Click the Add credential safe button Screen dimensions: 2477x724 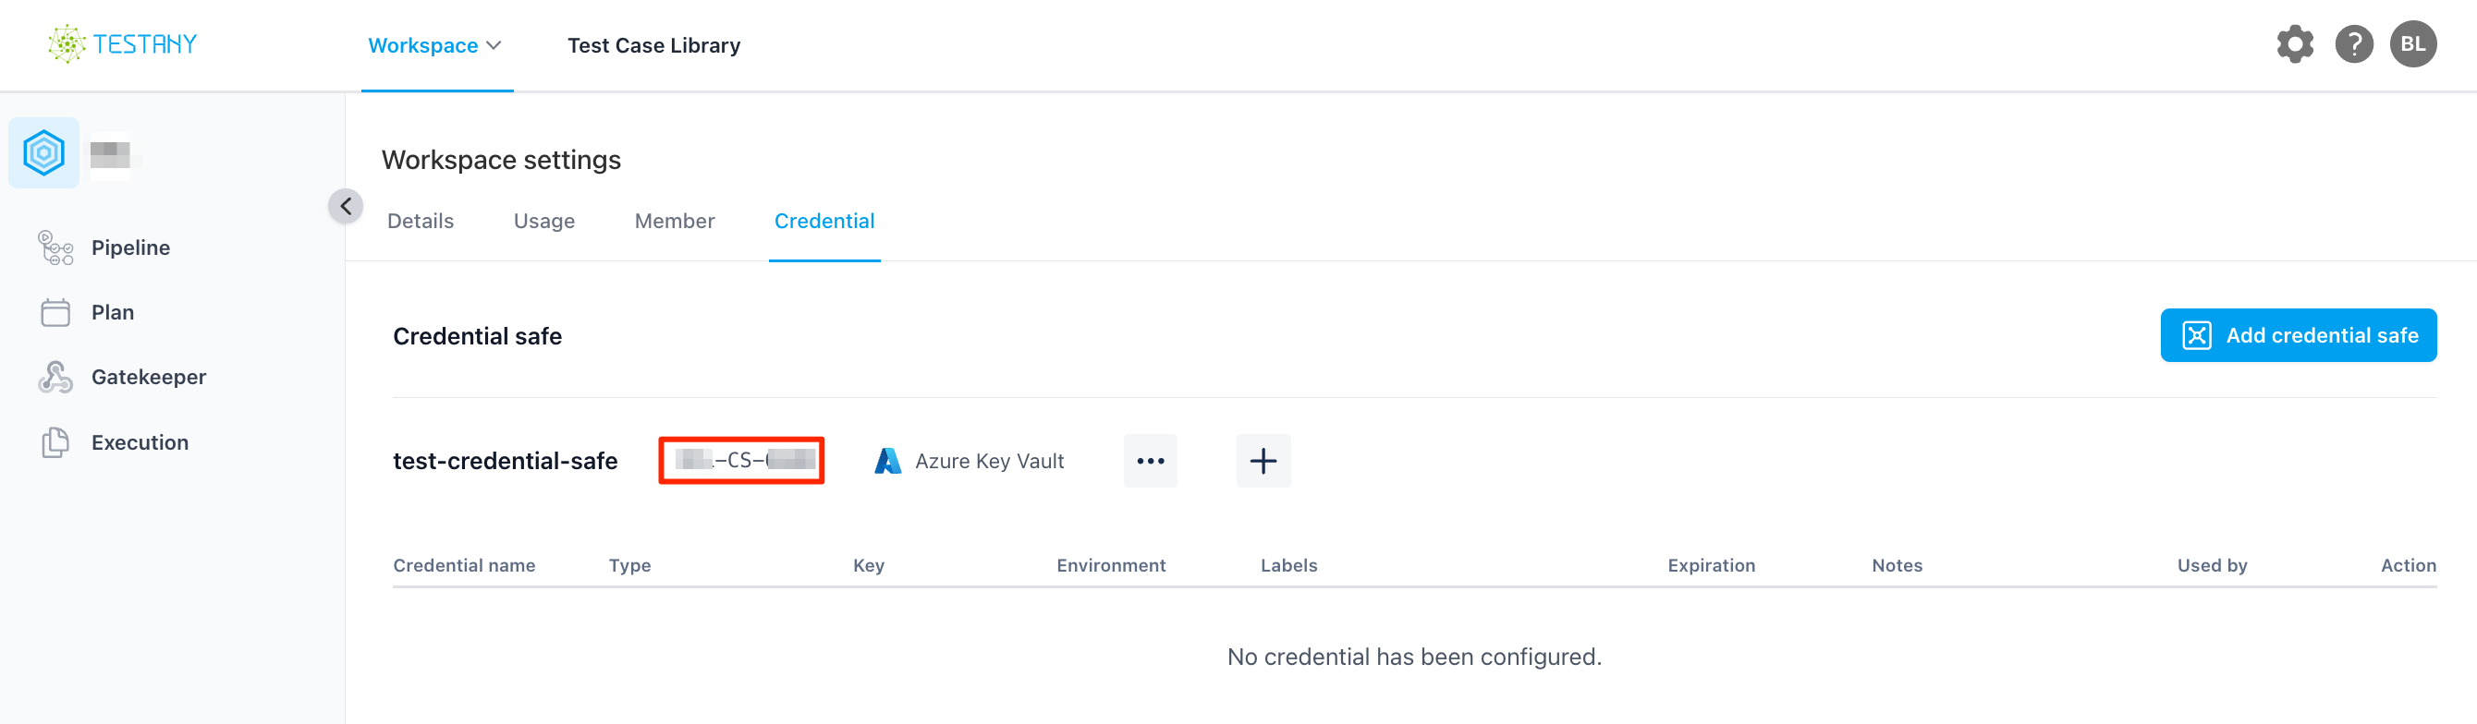click(2297, 335)
